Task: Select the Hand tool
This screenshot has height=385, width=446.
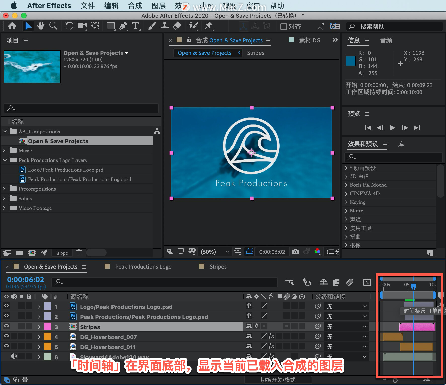Action: tap(41, 26)
